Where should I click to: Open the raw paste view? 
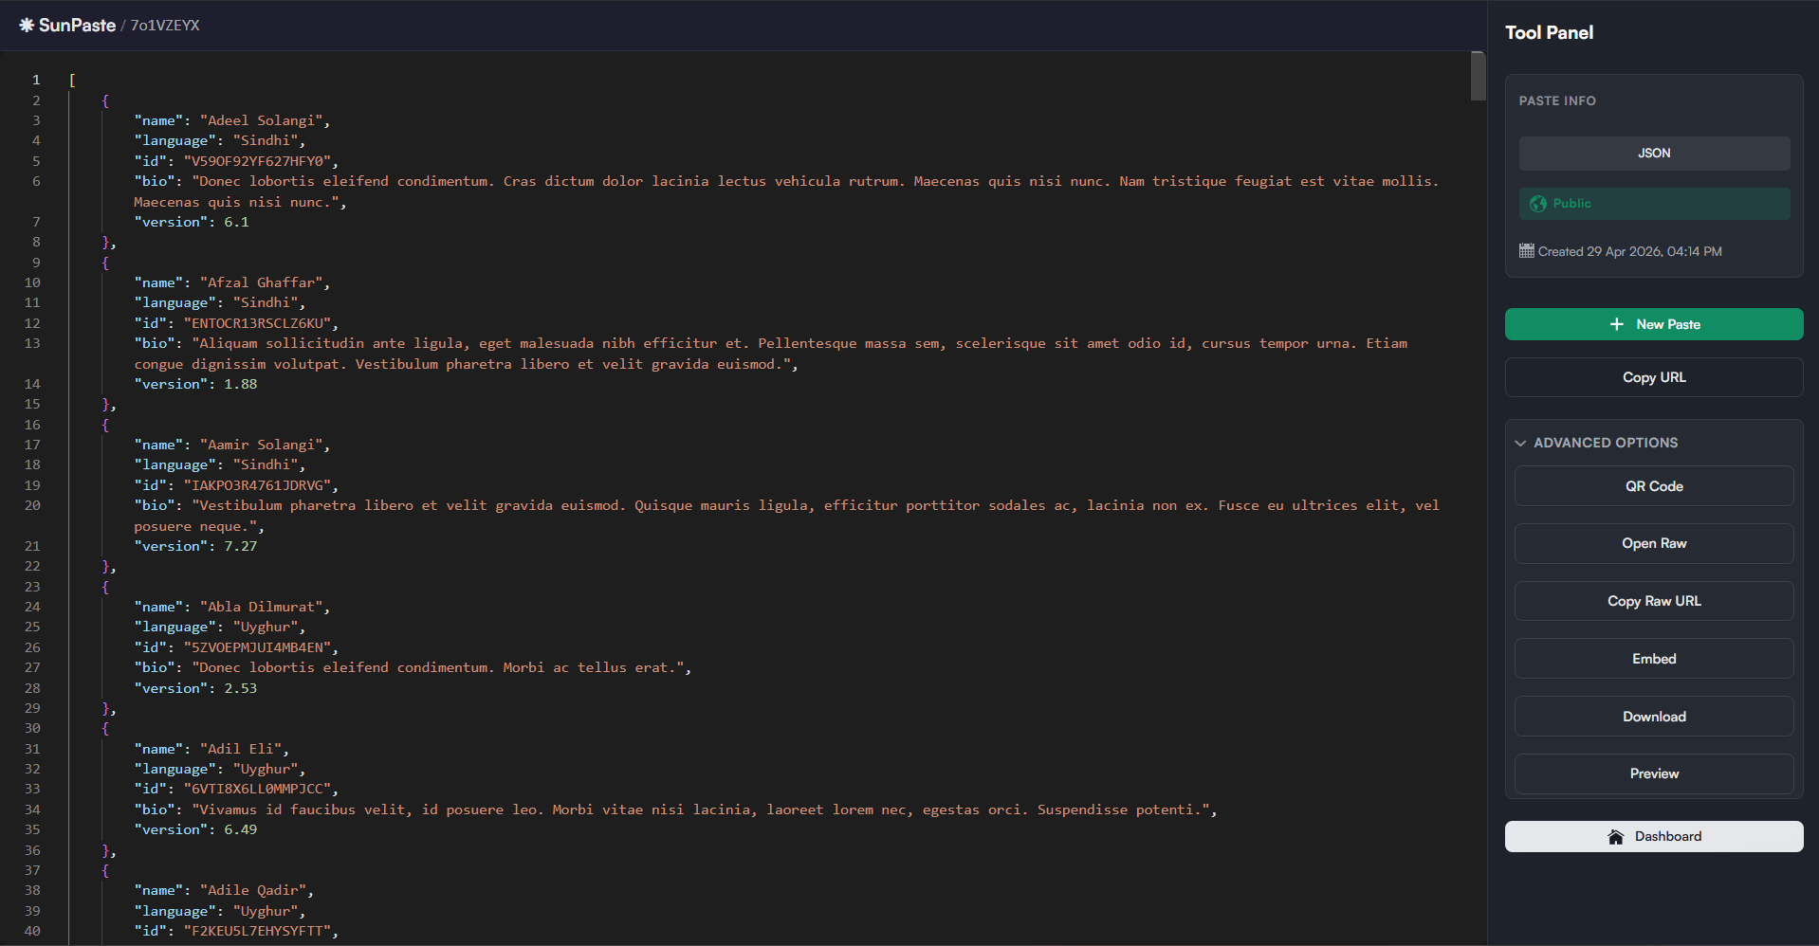tap(1654, 543)
